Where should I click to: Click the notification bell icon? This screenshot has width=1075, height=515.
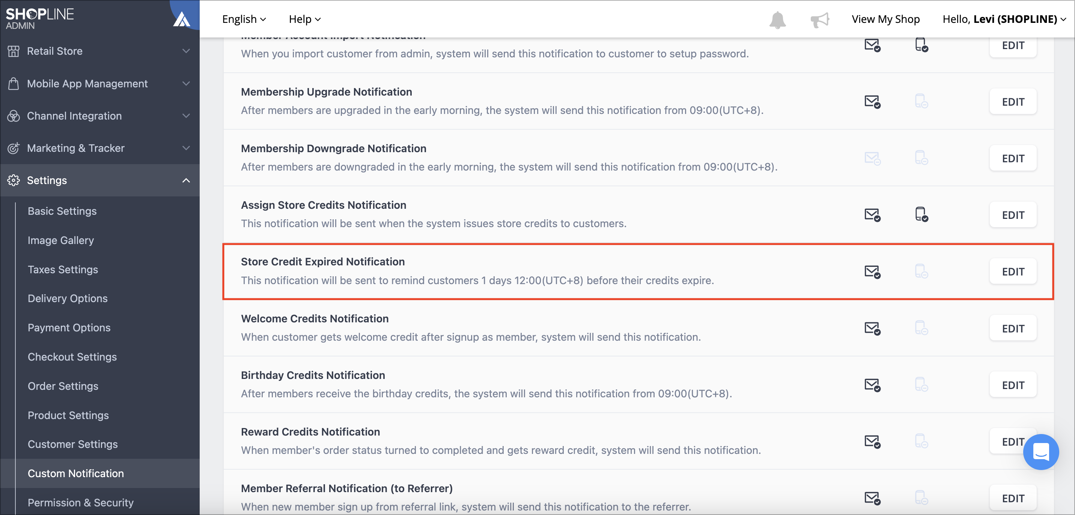[x=777, y=19]
